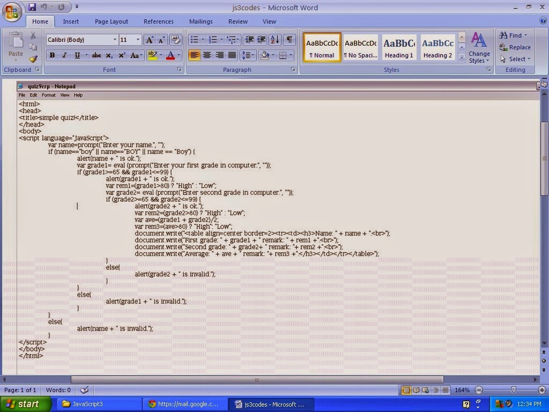Select the References tab

tap(158, 21)
